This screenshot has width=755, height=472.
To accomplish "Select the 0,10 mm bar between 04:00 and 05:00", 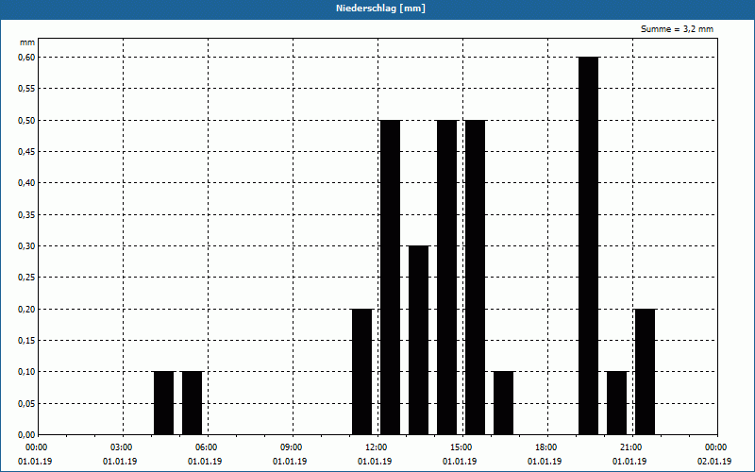I will [163, 403].
